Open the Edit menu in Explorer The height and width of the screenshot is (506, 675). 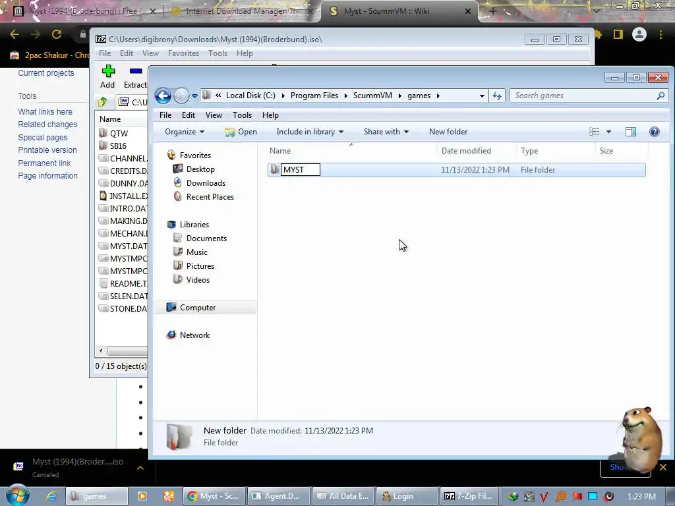[x=188, y=115]
